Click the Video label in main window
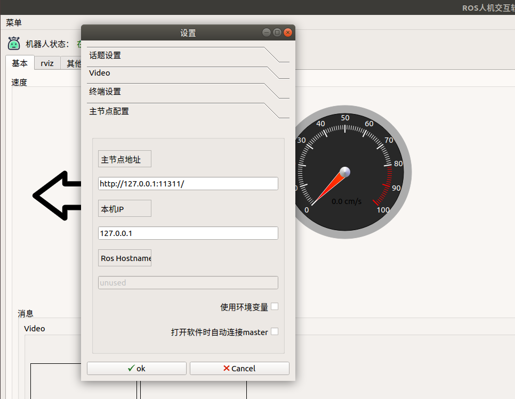Image resolution: width=515 pixels, height=399 pixels. (35, 329)
